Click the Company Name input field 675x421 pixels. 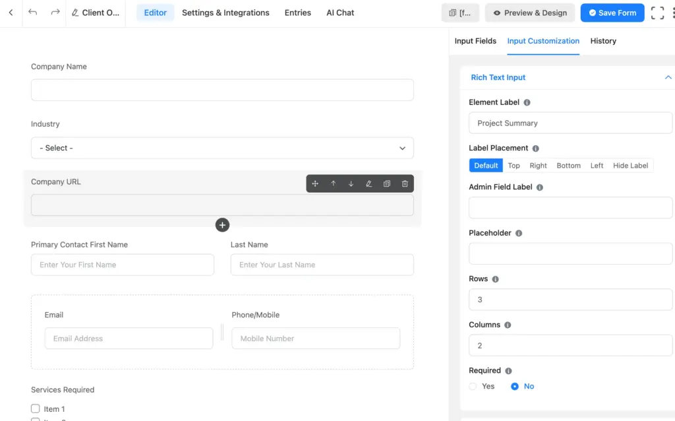[222, 90]
